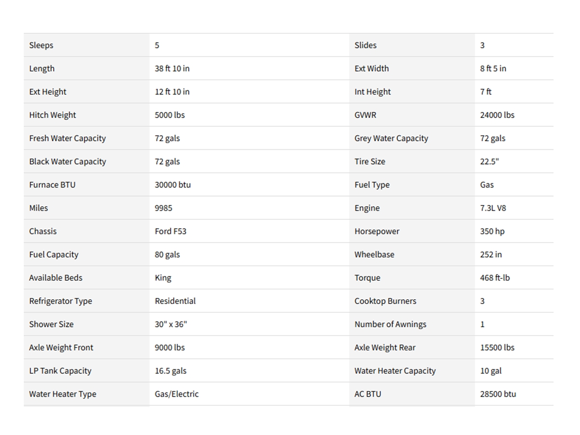Click the Residential refrigerator type value
The height and width of the screenshot is (435, 580).
click(x=175, y=301)
